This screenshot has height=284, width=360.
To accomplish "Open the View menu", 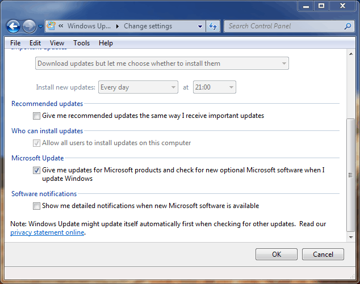I will [x=57, y=43].
